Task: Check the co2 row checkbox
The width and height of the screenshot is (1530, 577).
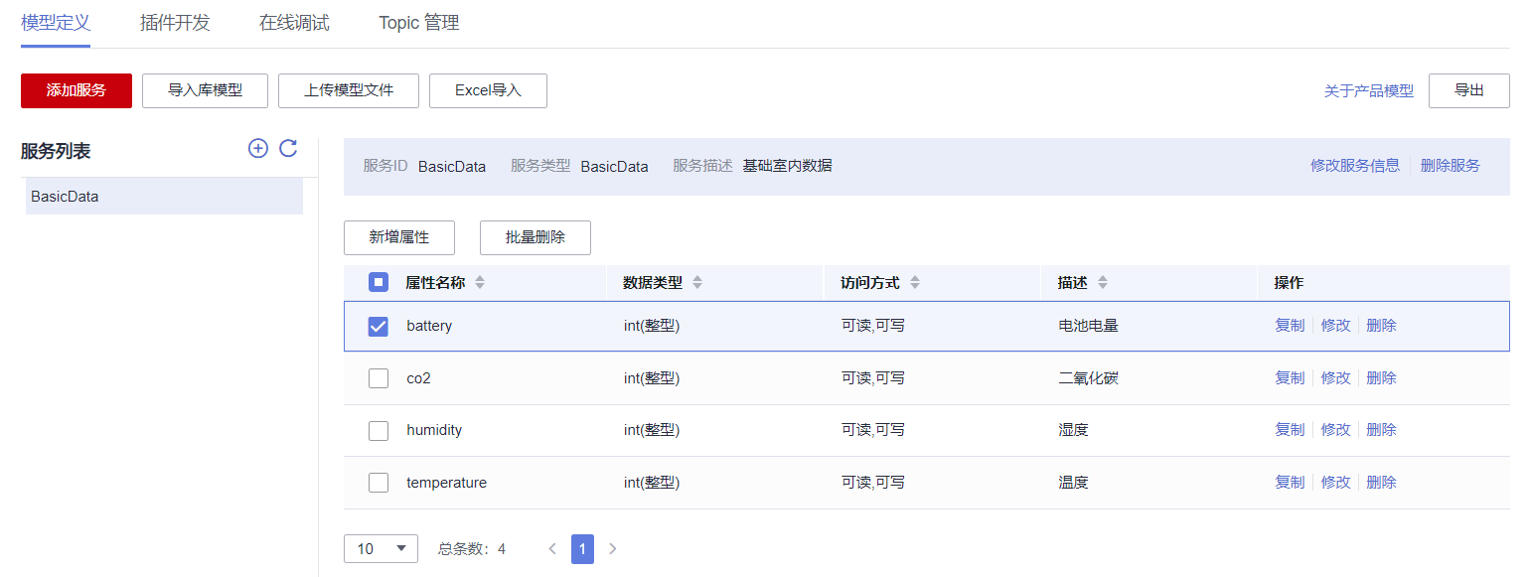Action: pos(379,378)
